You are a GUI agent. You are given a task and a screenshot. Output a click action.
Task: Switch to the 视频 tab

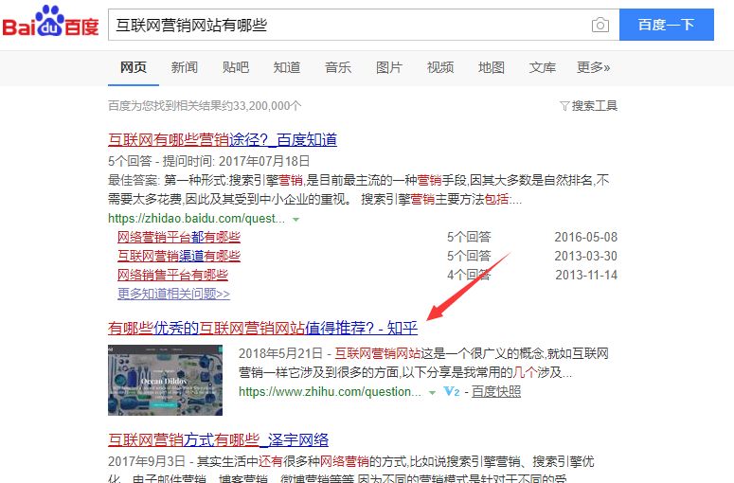[440, 67]
